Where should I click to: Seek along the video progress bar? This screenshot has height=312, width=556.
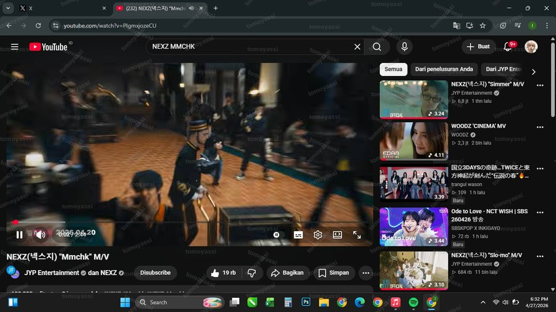pyautogui.click(x=190, y=222)
